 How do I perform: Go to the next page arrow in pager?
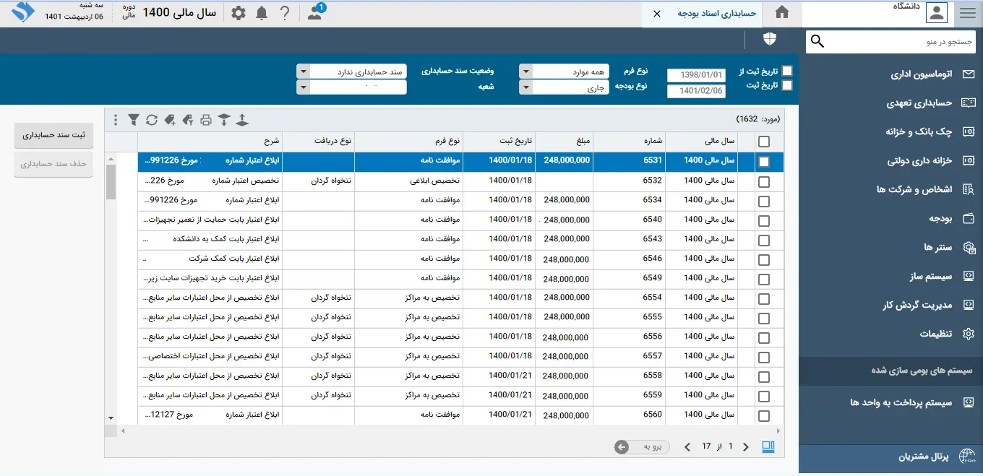(687, 447)
